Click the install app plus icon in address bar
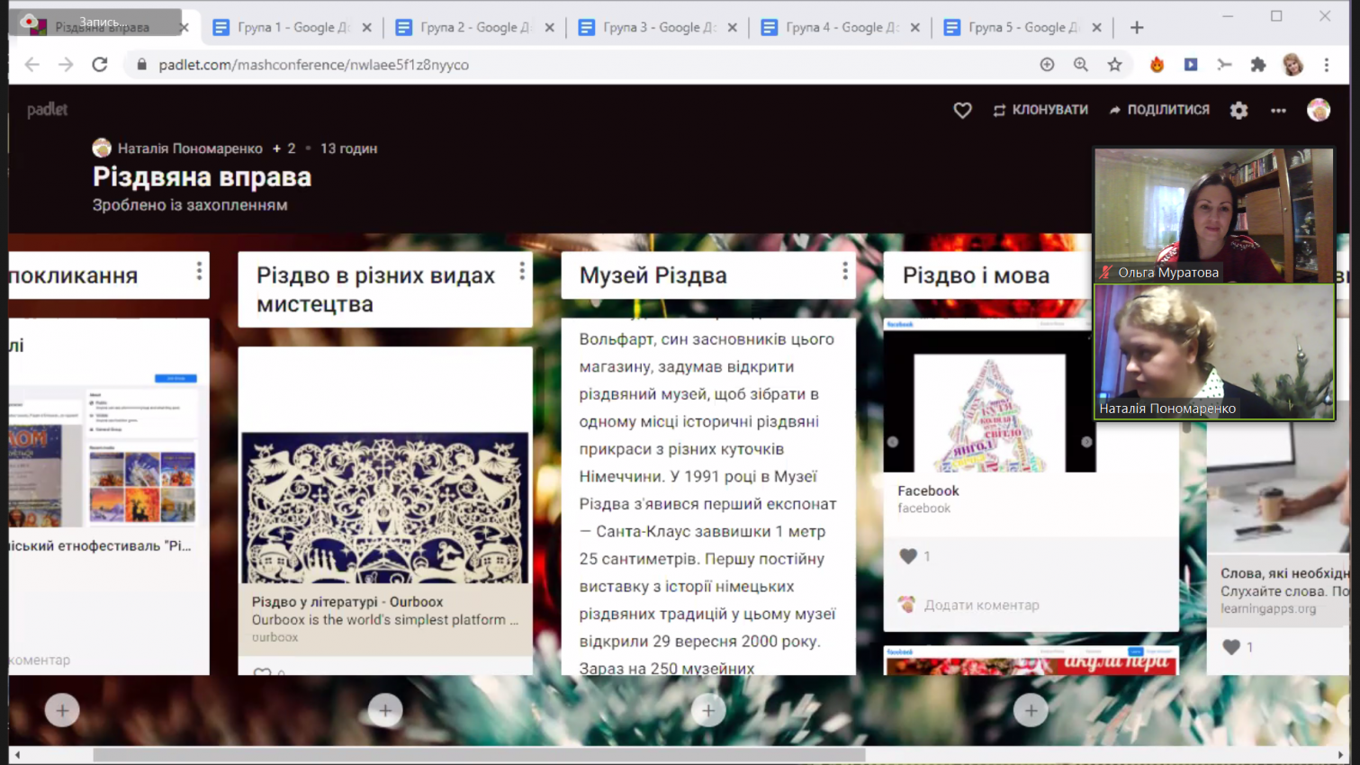 point(1047,65)
